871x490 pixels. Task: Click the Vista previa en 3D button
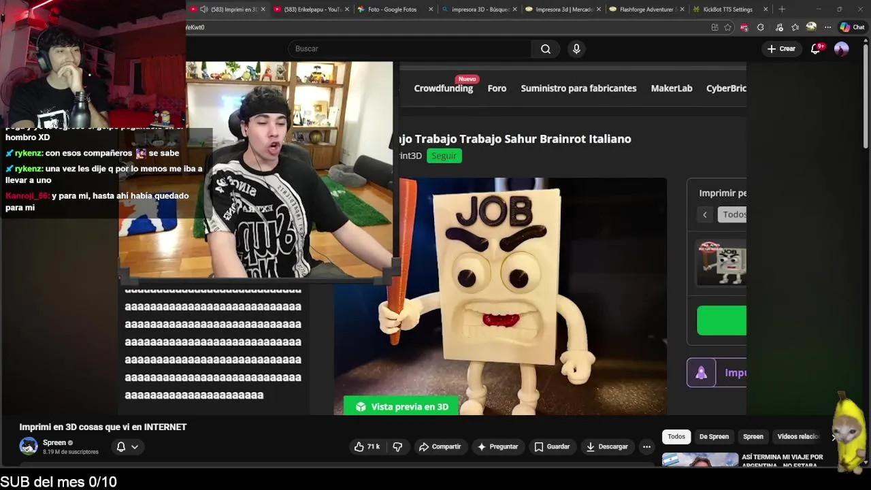click(x=401, y=406)
